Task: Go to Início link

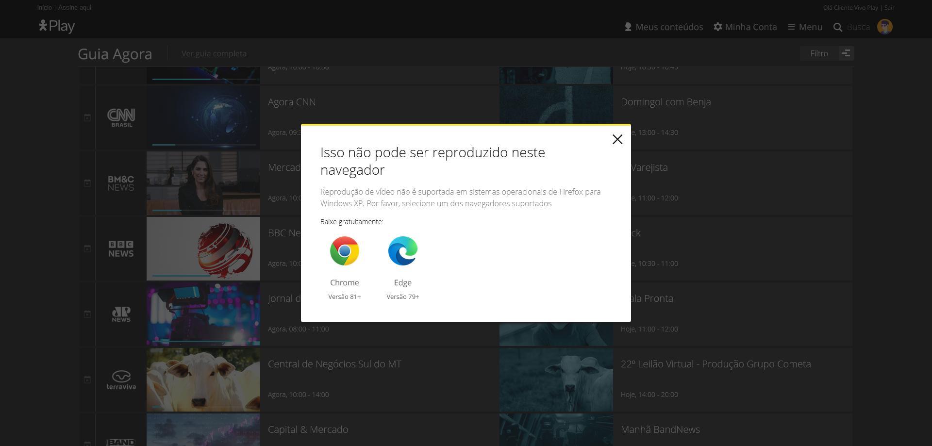Action: (44, 7)
